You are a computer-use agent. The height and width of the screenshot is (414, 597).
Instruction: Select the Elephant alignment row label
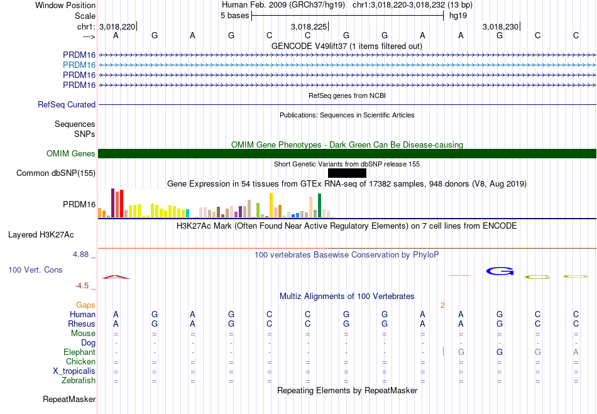point(79,352)
